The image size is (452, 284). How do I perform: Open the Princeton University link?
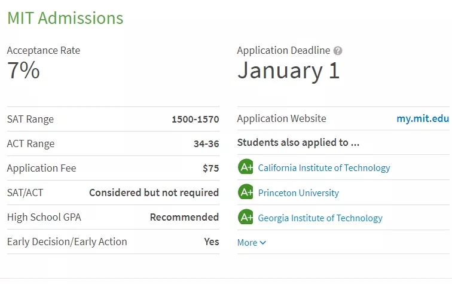point(298,193)
